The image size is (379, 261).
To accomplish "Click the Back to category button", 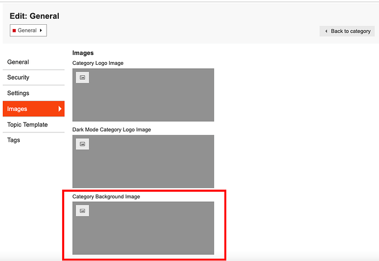I will 347,31.
